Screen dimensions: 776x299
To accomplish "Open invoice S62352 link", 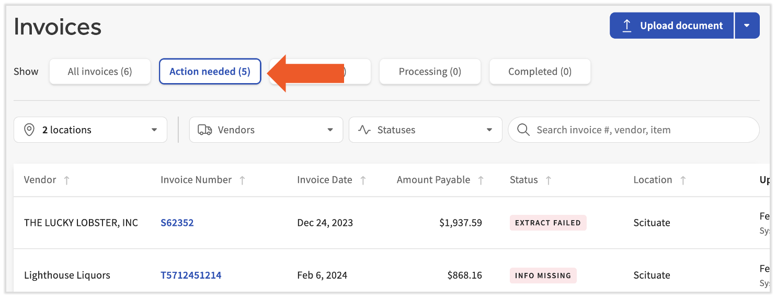I will pyautogui.click(x=177, y=223).
